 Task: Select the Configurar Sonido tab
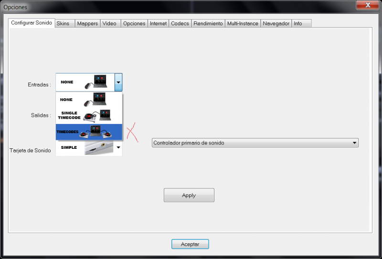click(x=32, y=23)
